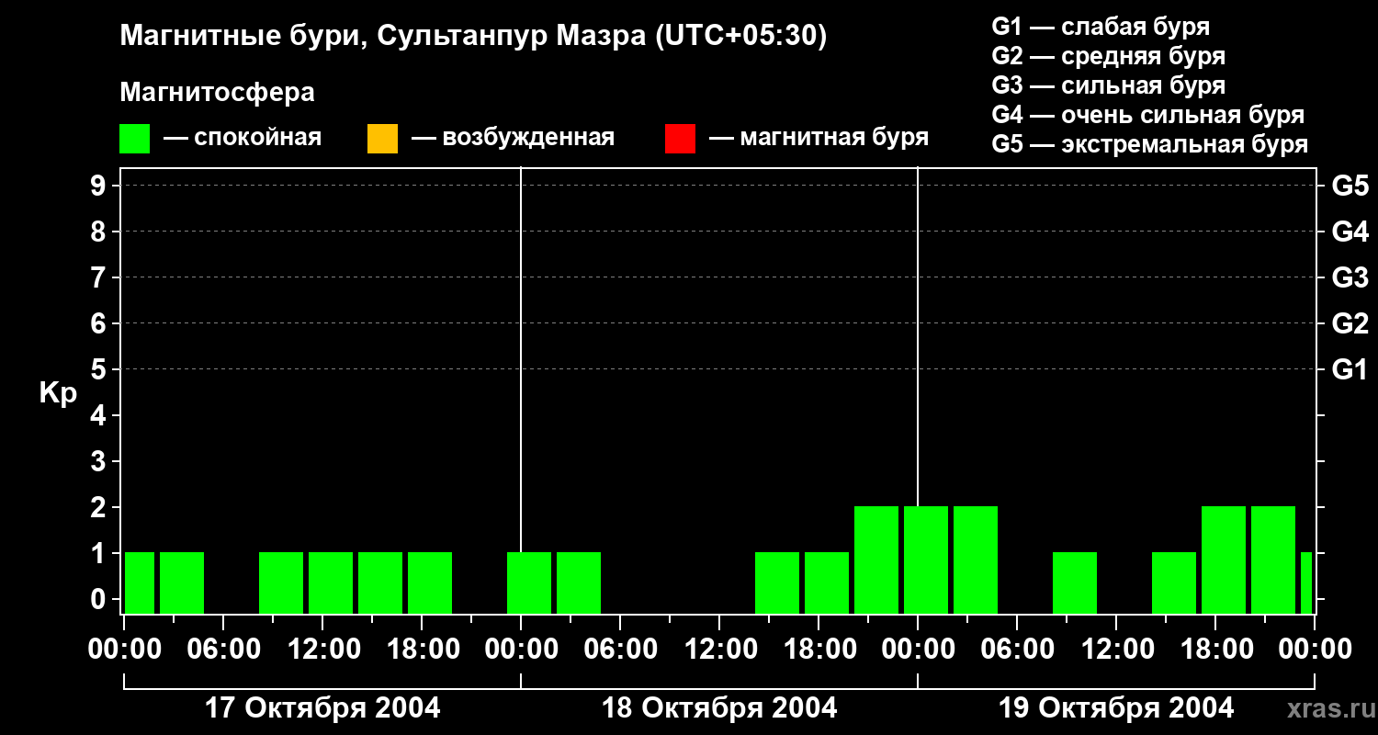This screenshot has width=1378, height=735.
Task: Select the 'G3 — сильная буря' legend entry
Action: (x=1108, y=85)
